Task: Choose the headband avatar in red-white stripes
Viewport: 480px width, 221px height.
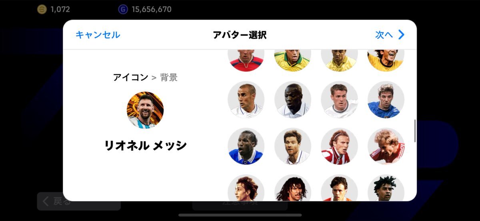Action: pyautogui.click(x=339, y=146)
